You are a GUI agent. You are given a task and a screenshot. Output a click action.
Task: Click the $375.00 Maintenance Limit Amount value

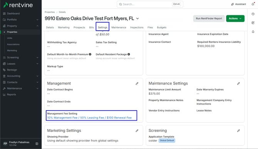click(154, 94)
